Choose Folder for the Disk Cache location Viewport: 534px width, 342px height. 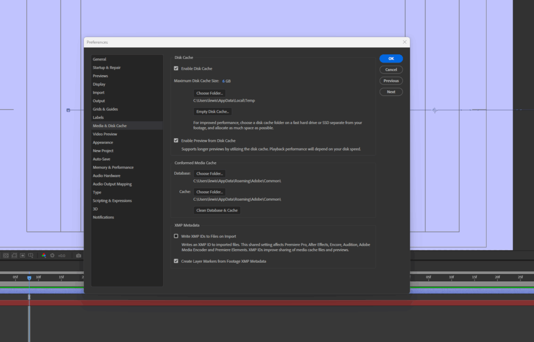coord(210,93)
